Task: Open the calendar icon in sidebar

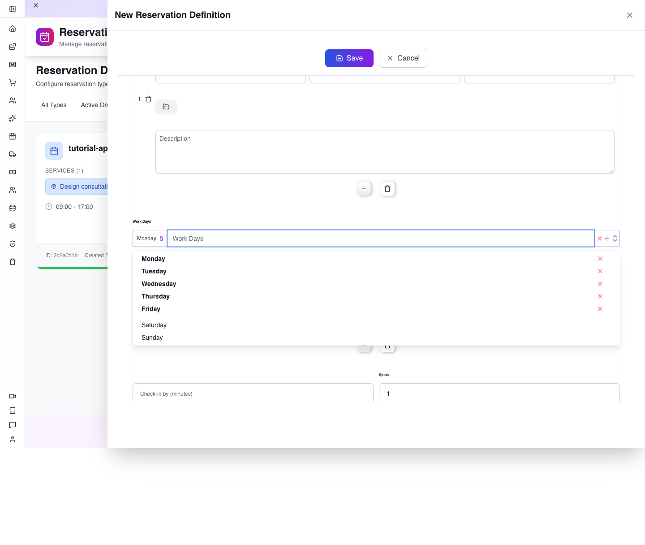Action: point(13,136)
